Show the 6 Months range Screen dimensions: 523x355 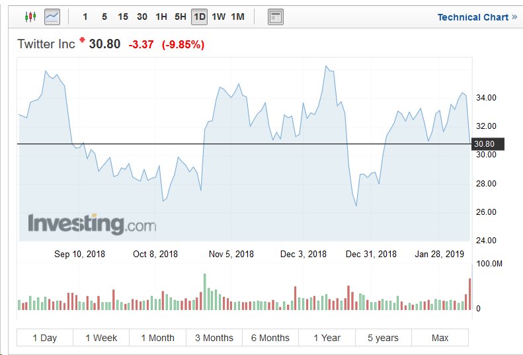click(270, 338)
